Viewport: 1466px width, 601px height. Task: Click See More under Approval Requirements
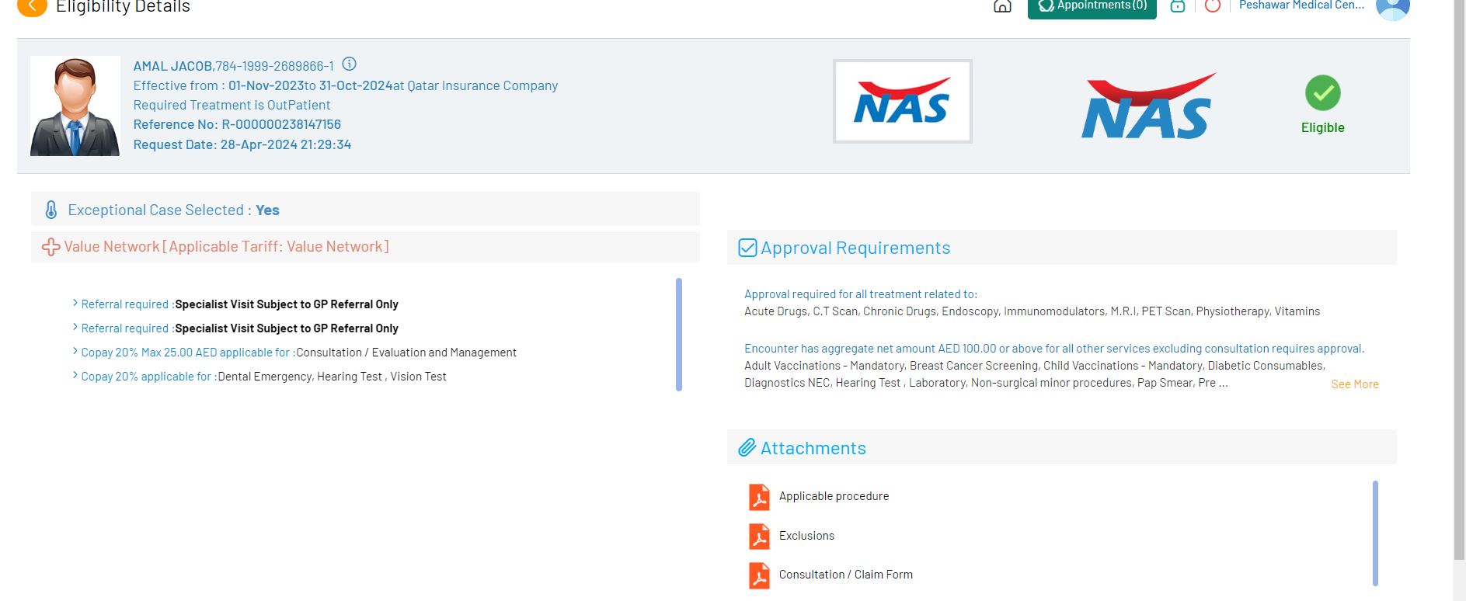(1355, 384)
